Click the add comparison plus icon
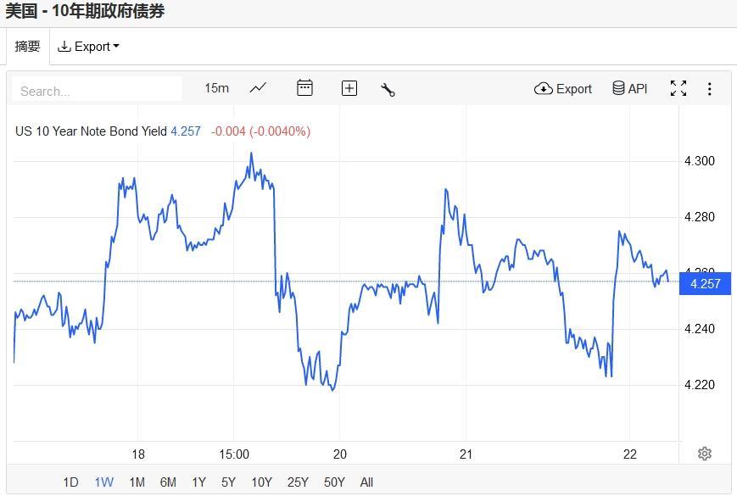This screenshot has height=496, width=737. 349,88
